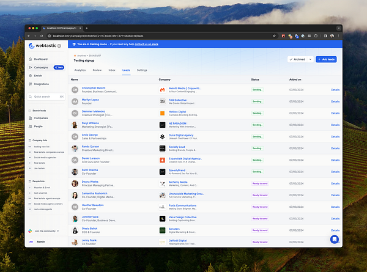Open the Admin account menu

pyautogui.click(x=40, y=241)
